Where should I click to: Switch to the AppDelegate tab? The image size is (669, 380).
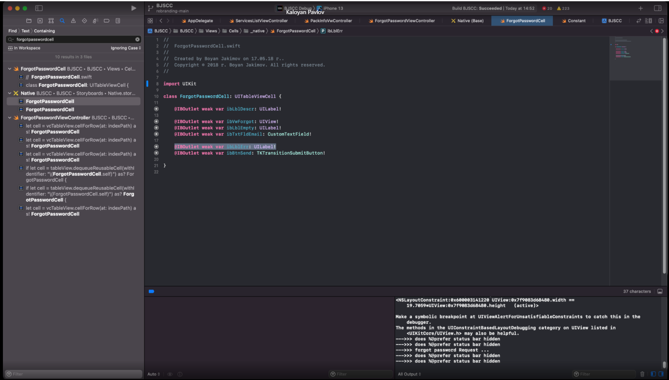point(197,21)
